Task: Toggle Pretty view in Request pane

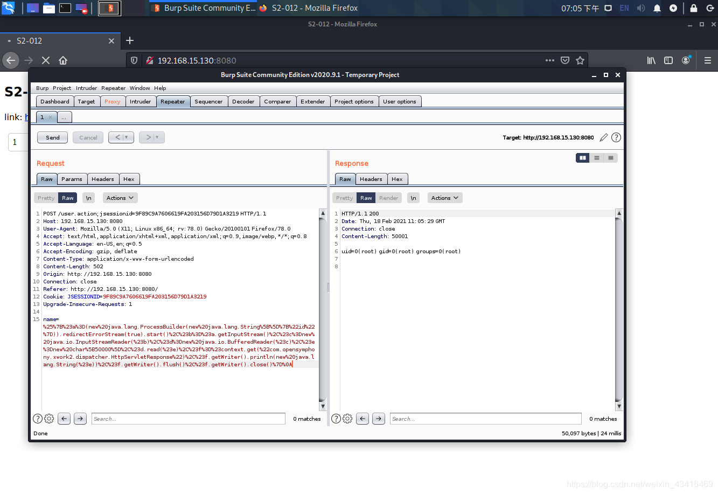Action: click(x=46, y=198)
